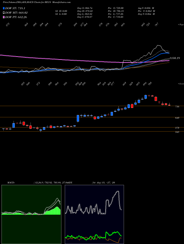Click the MunafaSutra.com site name
The width and height of the screenshot is (184, 244).
(61, 2)
